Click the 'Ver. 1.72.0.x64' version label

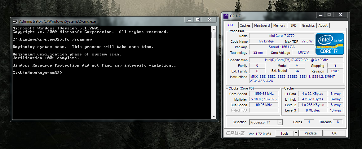pos(260,134)
